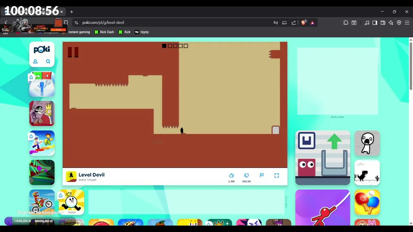This screenshot has width=413, height=232.
Task: Open the browser extensions puzzle icon
Action: (x=346, y=23)
